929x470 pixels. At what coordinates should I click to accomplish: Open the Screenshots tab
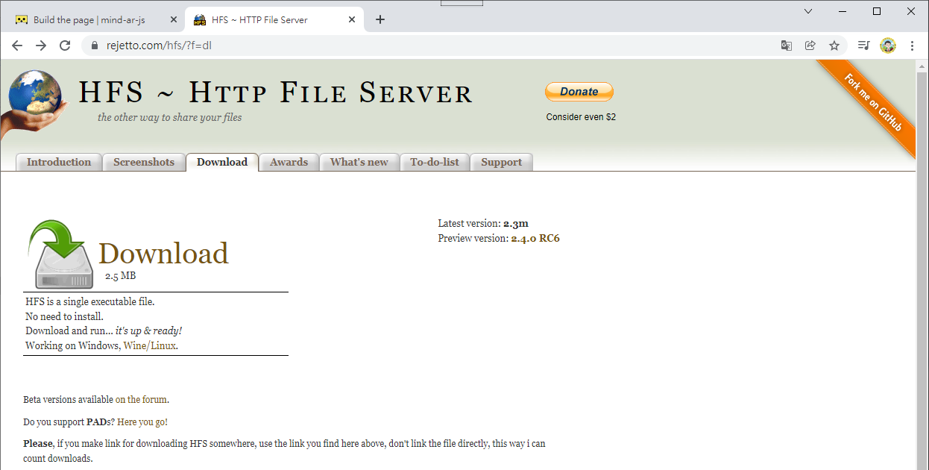tap(144, 162)
